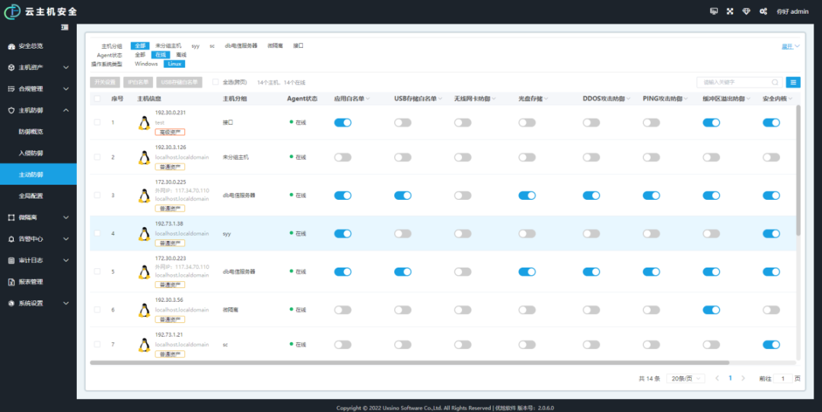Disable DDOS攻击防御 switch for host 172.30.0.225
Screen dimensions: 822x412
(591, 195)
